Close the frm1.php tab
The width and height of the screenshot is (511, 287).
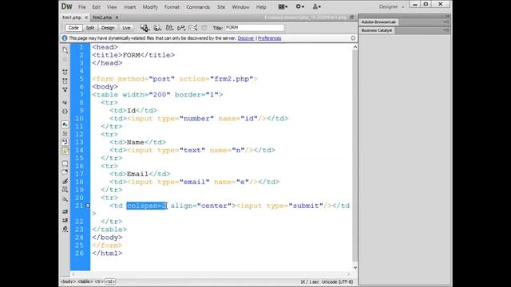[86, 18]
